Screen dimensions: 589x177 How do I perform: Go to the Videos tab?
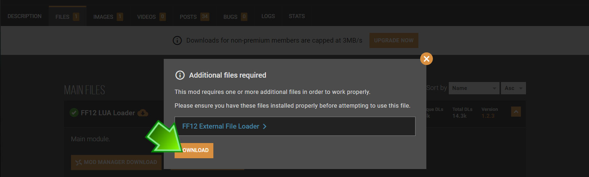point(151,17)
